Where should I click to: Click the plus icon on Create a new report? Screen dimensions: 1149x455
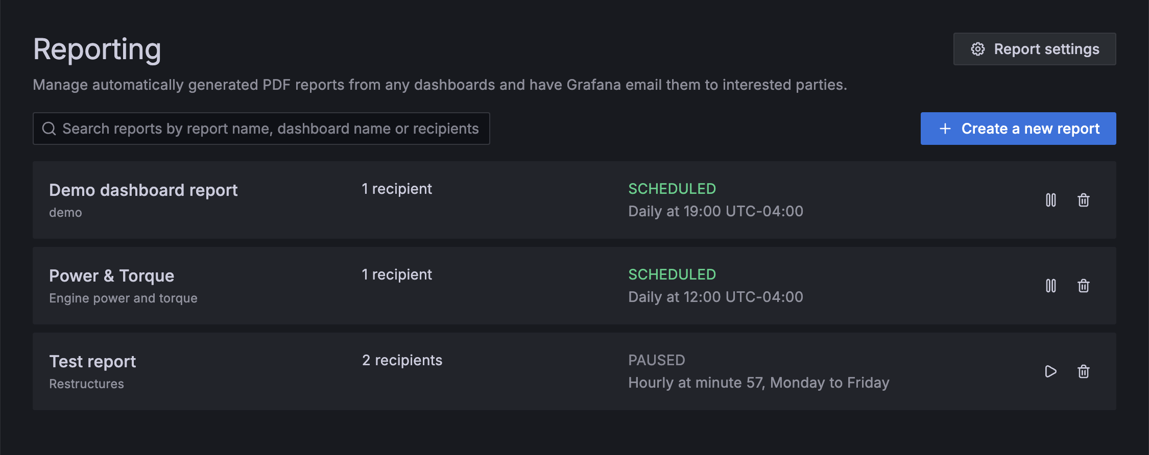(x=944, y=129)
